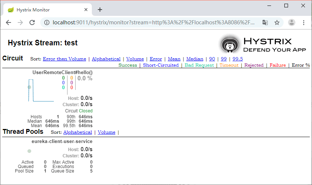Screen dimensions: 312x185
Task: Click the browser Forward arrow
Action: point(20,22)
